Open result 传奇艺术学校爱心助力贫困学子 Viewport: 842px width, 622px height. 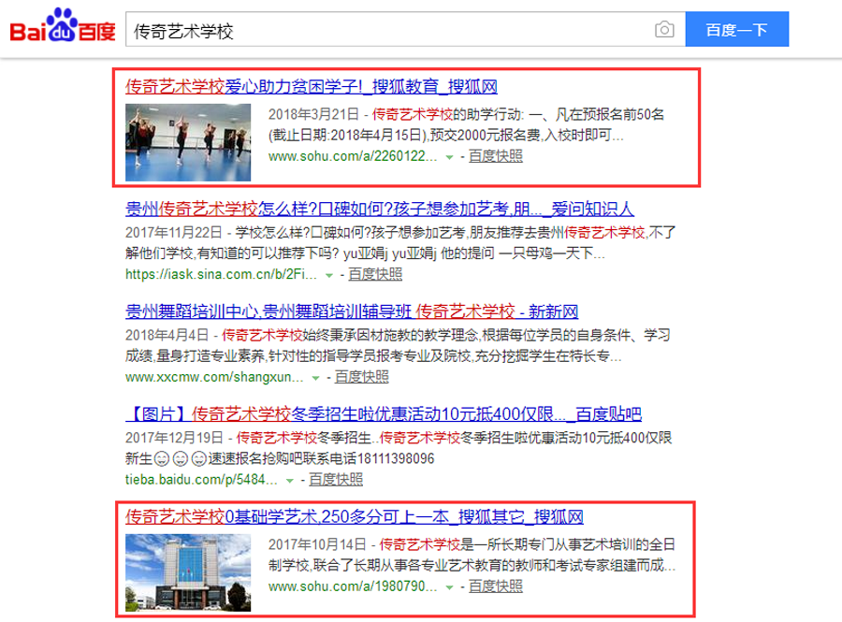click(x=312, y=86)
